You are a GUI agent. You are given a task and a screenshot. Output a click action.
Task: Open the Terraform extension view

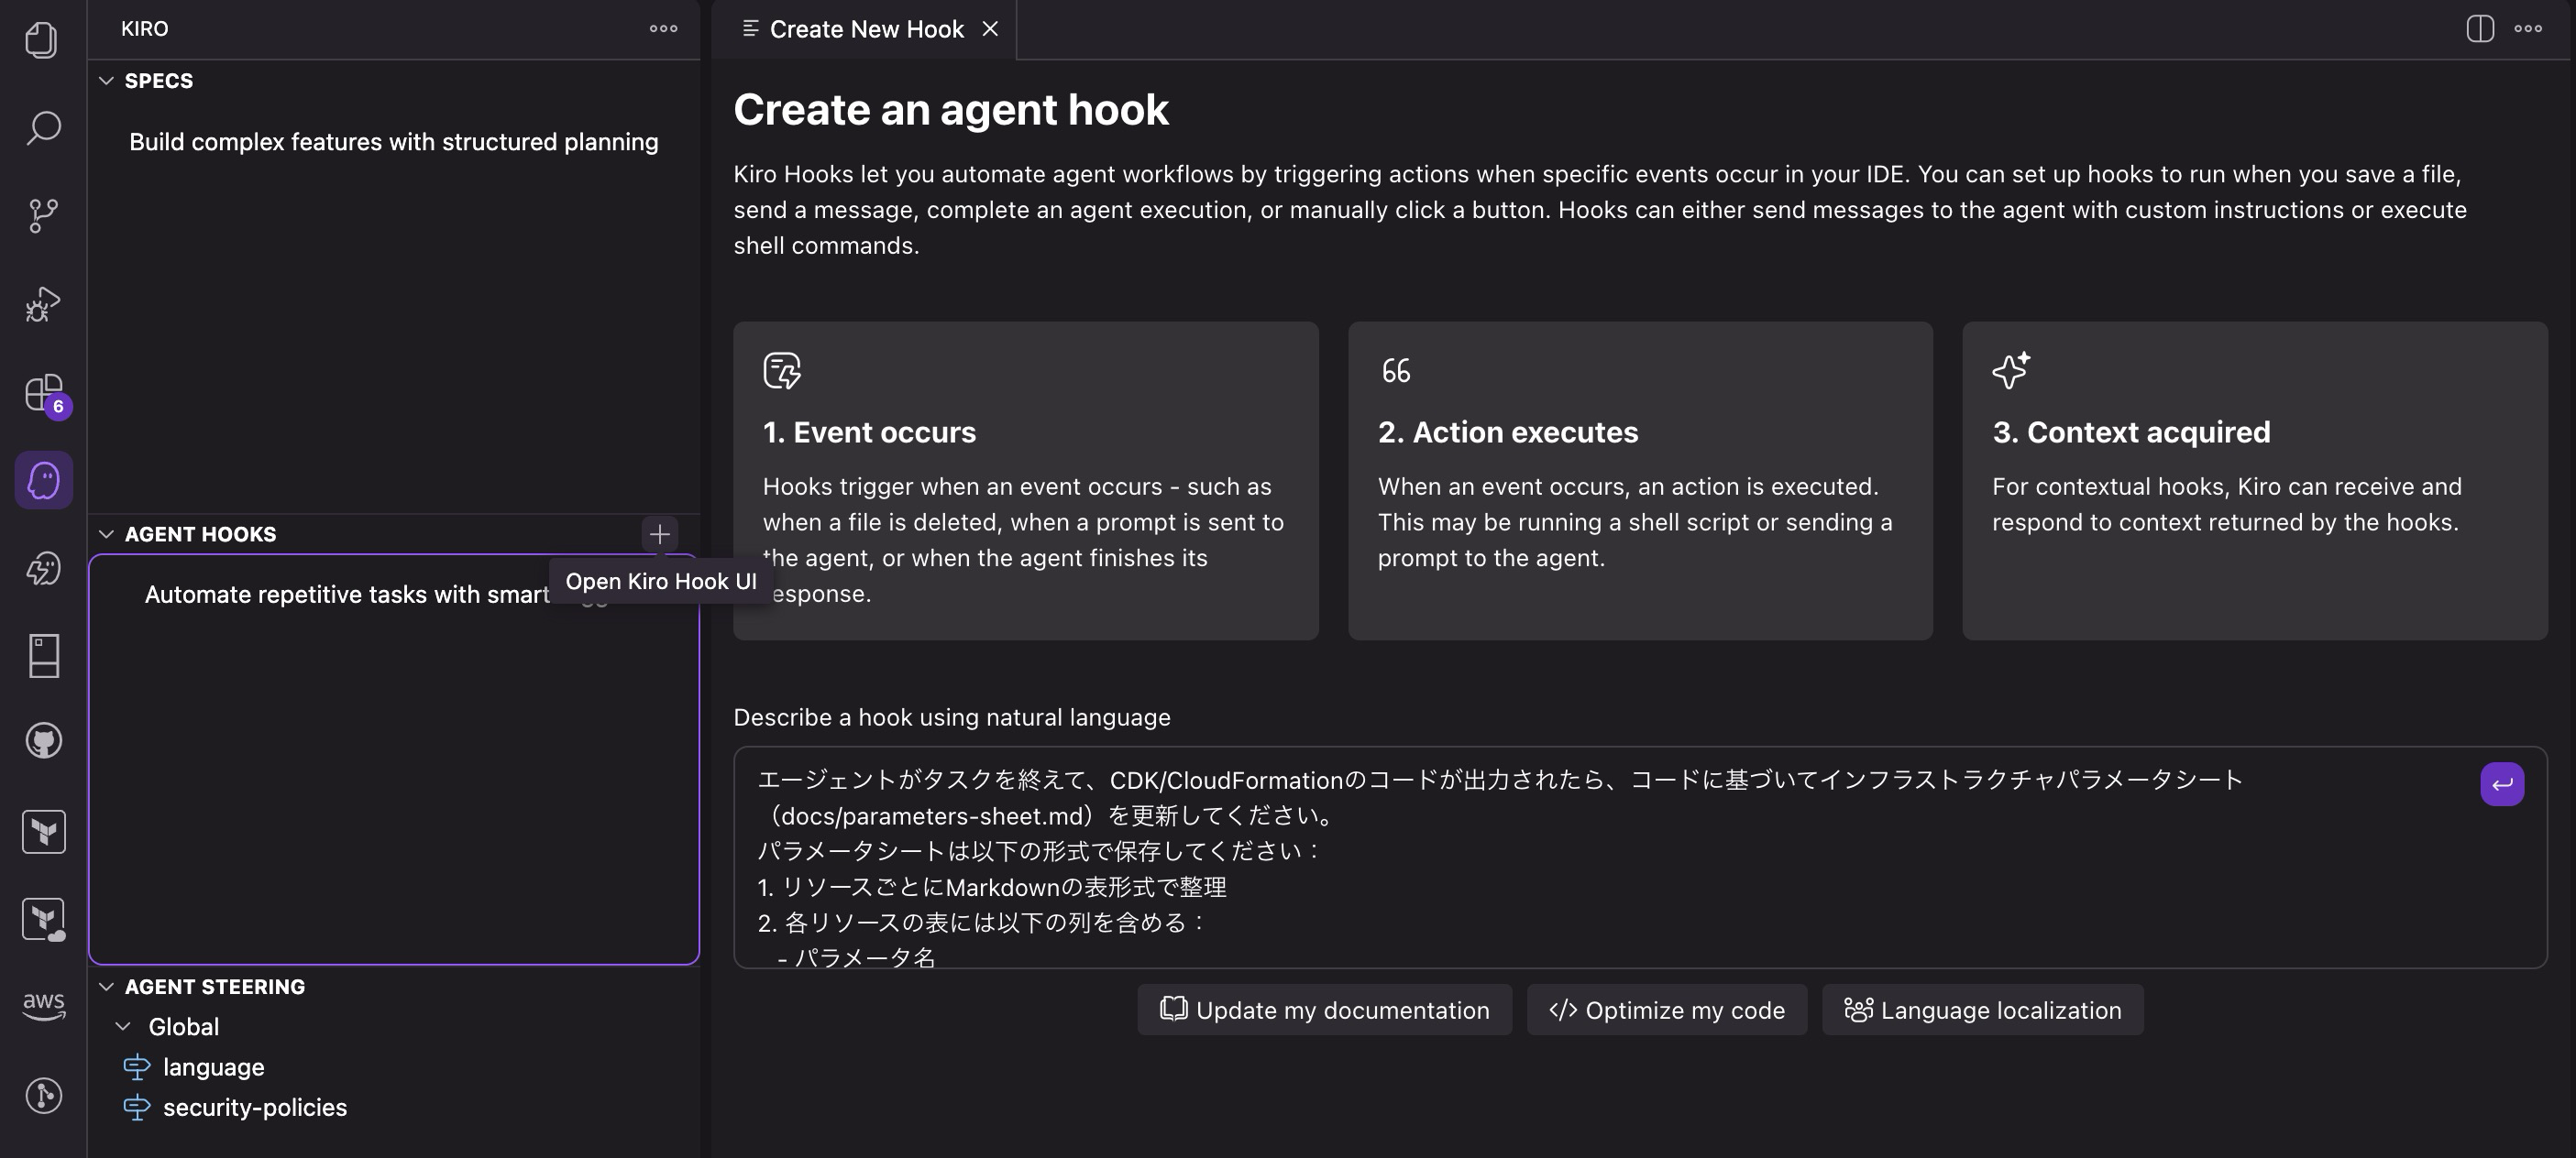pos(42,830)
